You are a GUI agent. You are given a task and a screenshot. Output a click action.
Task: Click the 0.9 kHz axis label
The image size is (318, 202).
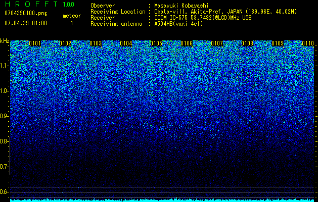pyautogui.click(x=4, y=116)
